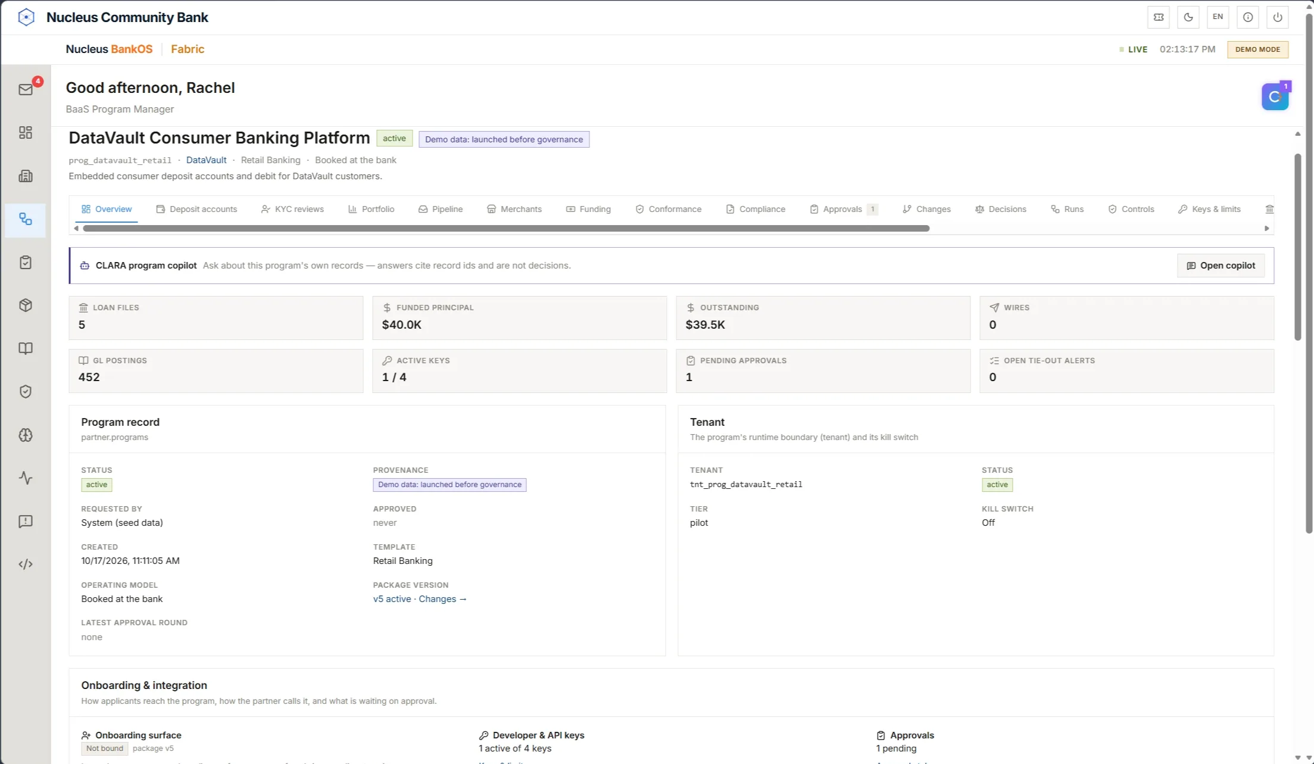Open the brain AI icon in sidebar
The height and width of the screenshot is (764, 1314).
(x=26, y=435)
